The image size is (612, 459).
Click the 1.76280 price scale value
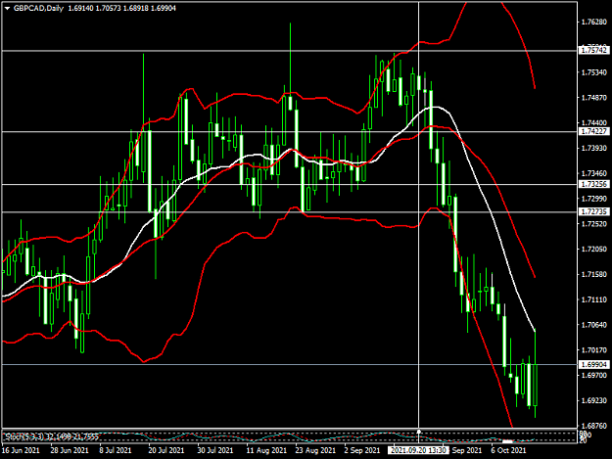pos(594,23)
